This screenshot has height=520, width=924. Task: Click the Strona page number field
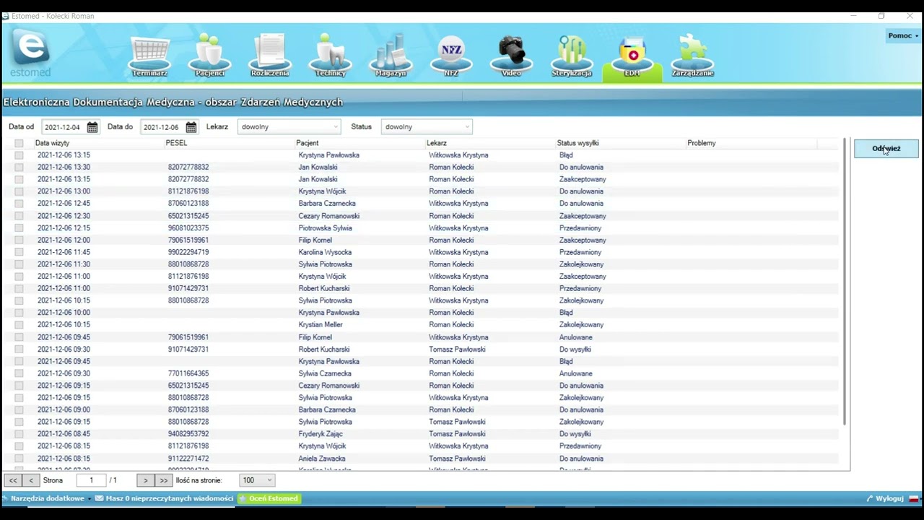click(91, 480)
